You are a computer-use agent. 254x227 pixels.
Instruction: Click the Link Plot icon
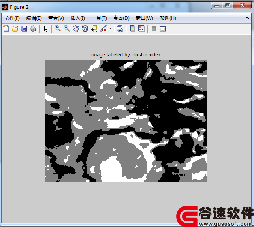pyautogui.click(x=120, y=29)
